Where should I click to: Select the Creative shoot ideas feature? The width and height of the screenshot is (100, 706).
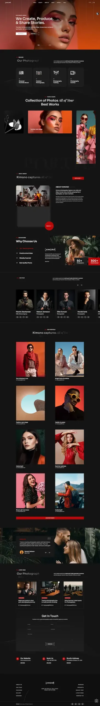(26, 253)
